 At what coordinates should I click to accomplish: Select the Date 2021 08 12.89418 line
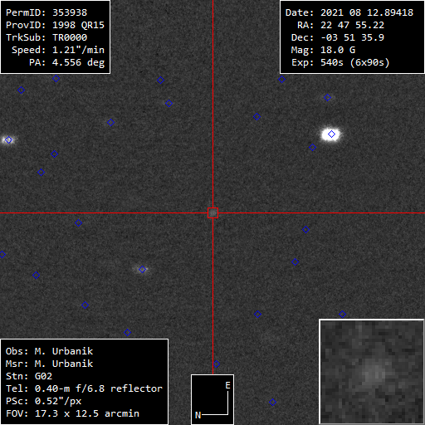(x=349, y=12)
